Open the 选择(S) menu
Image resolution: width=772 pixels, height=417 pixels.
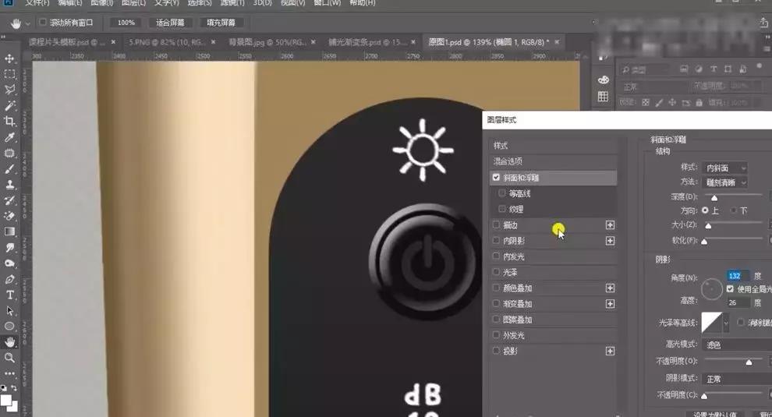click(x=200, y=3)
